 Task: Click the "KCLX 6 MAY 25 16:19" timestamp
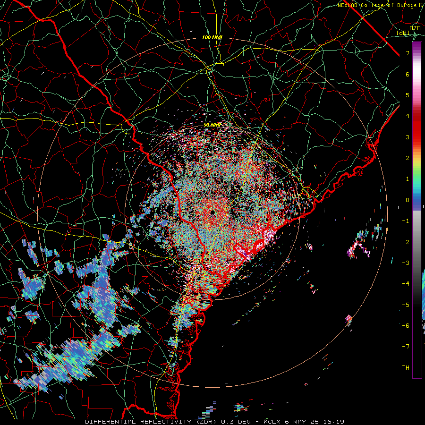click(304, 422)
